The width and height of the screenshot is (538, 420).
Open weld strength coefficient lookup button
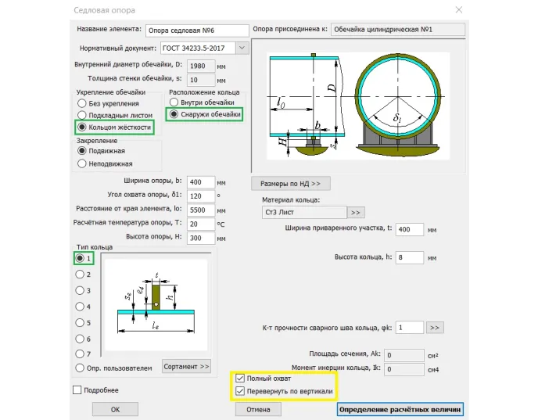coord(436,327)
